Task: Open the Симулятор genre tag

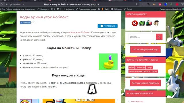Action: pos(140,68)
